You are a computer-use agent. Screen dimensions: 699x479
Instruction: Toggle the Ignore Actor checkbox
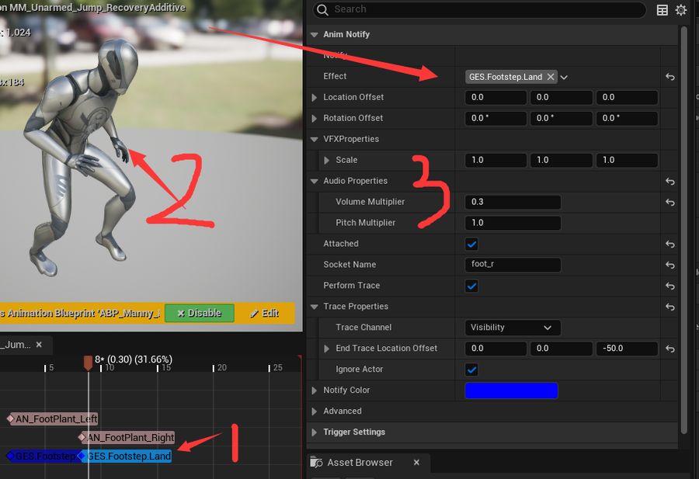click(471, 370)
